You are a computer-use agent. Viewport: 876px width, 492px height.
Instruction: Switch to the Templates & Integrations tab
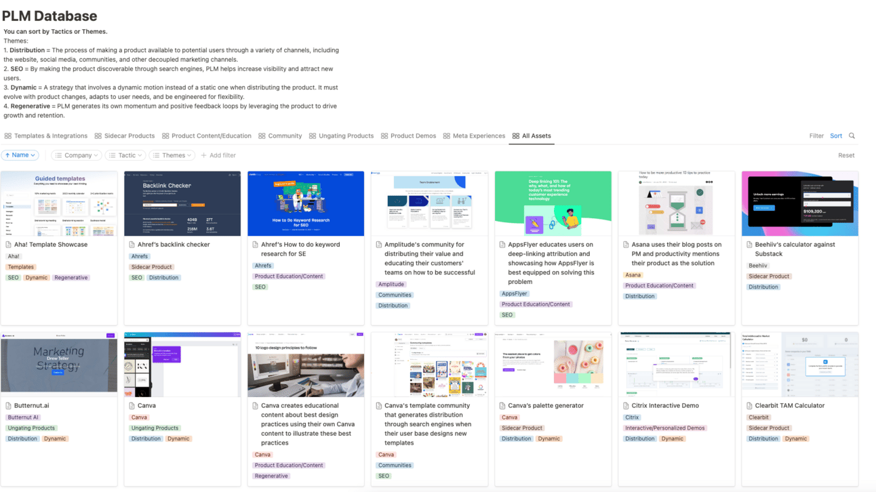point(46,136)
